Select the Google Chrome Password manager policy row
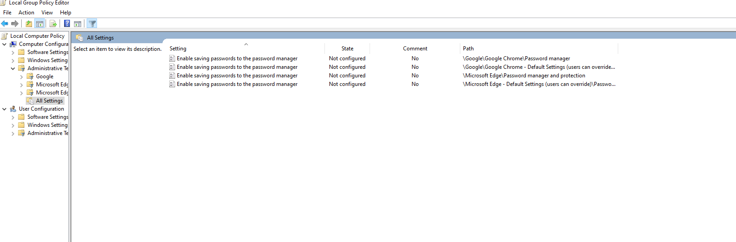 point(393,58)
